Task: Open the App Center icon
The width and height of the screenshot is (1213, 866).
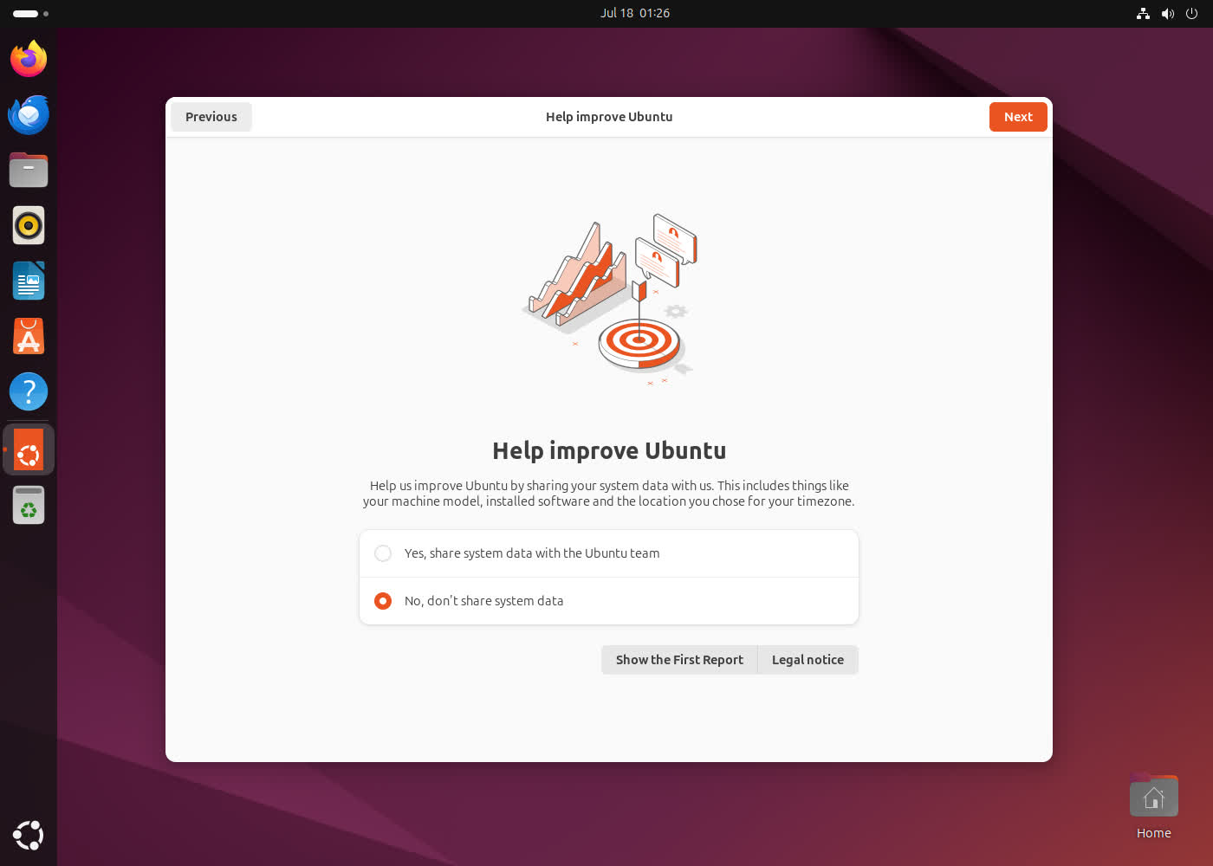Action: pyautogui.click(x=29, y=336)
